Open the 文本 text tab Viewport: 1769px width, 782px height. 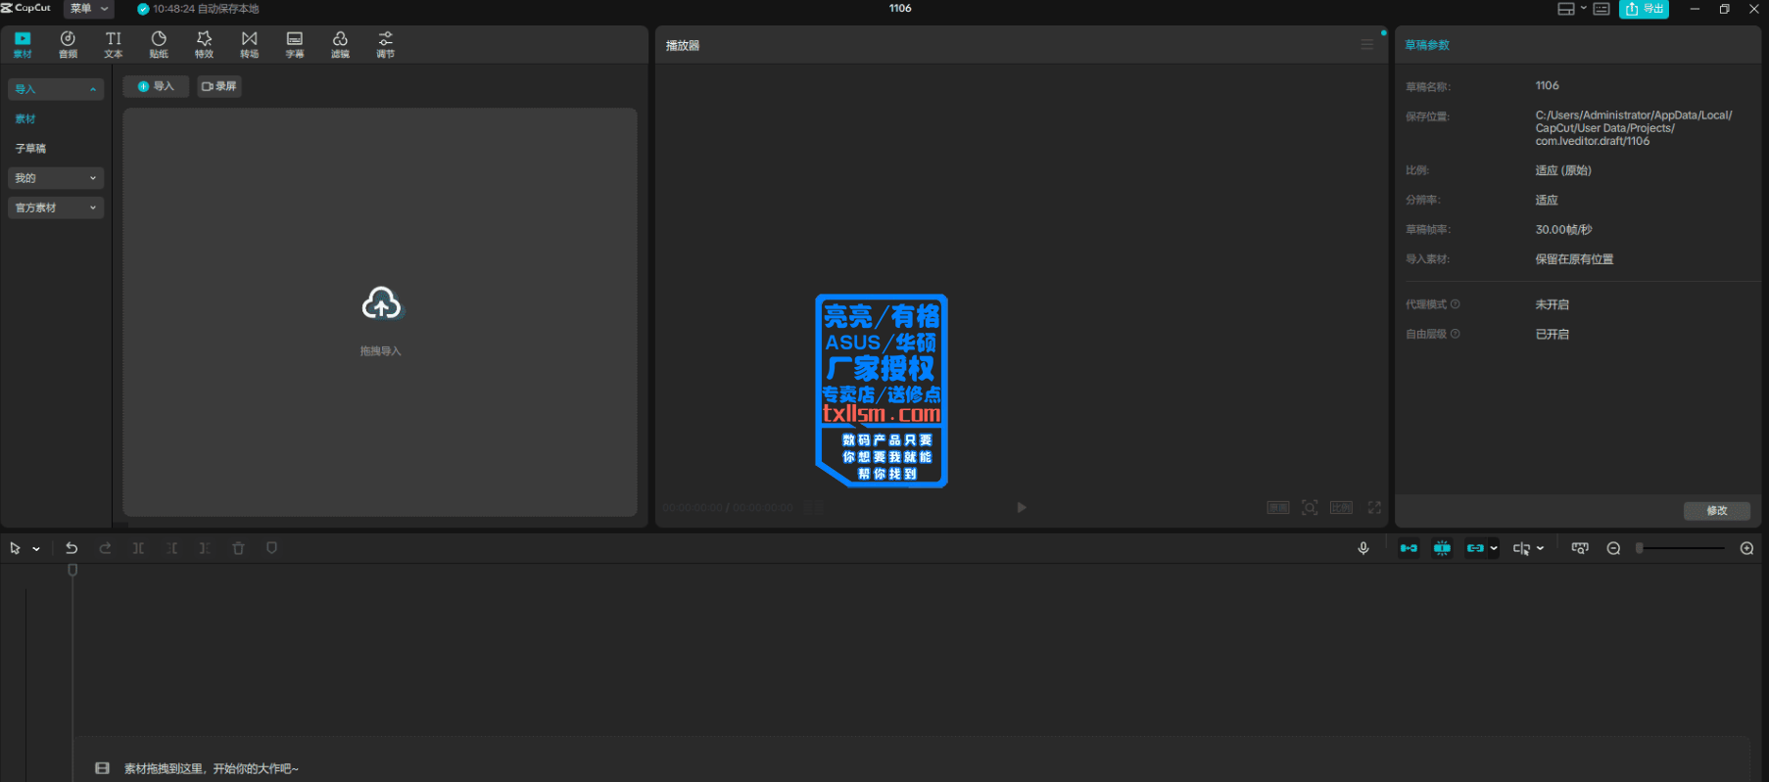[114, 44]
